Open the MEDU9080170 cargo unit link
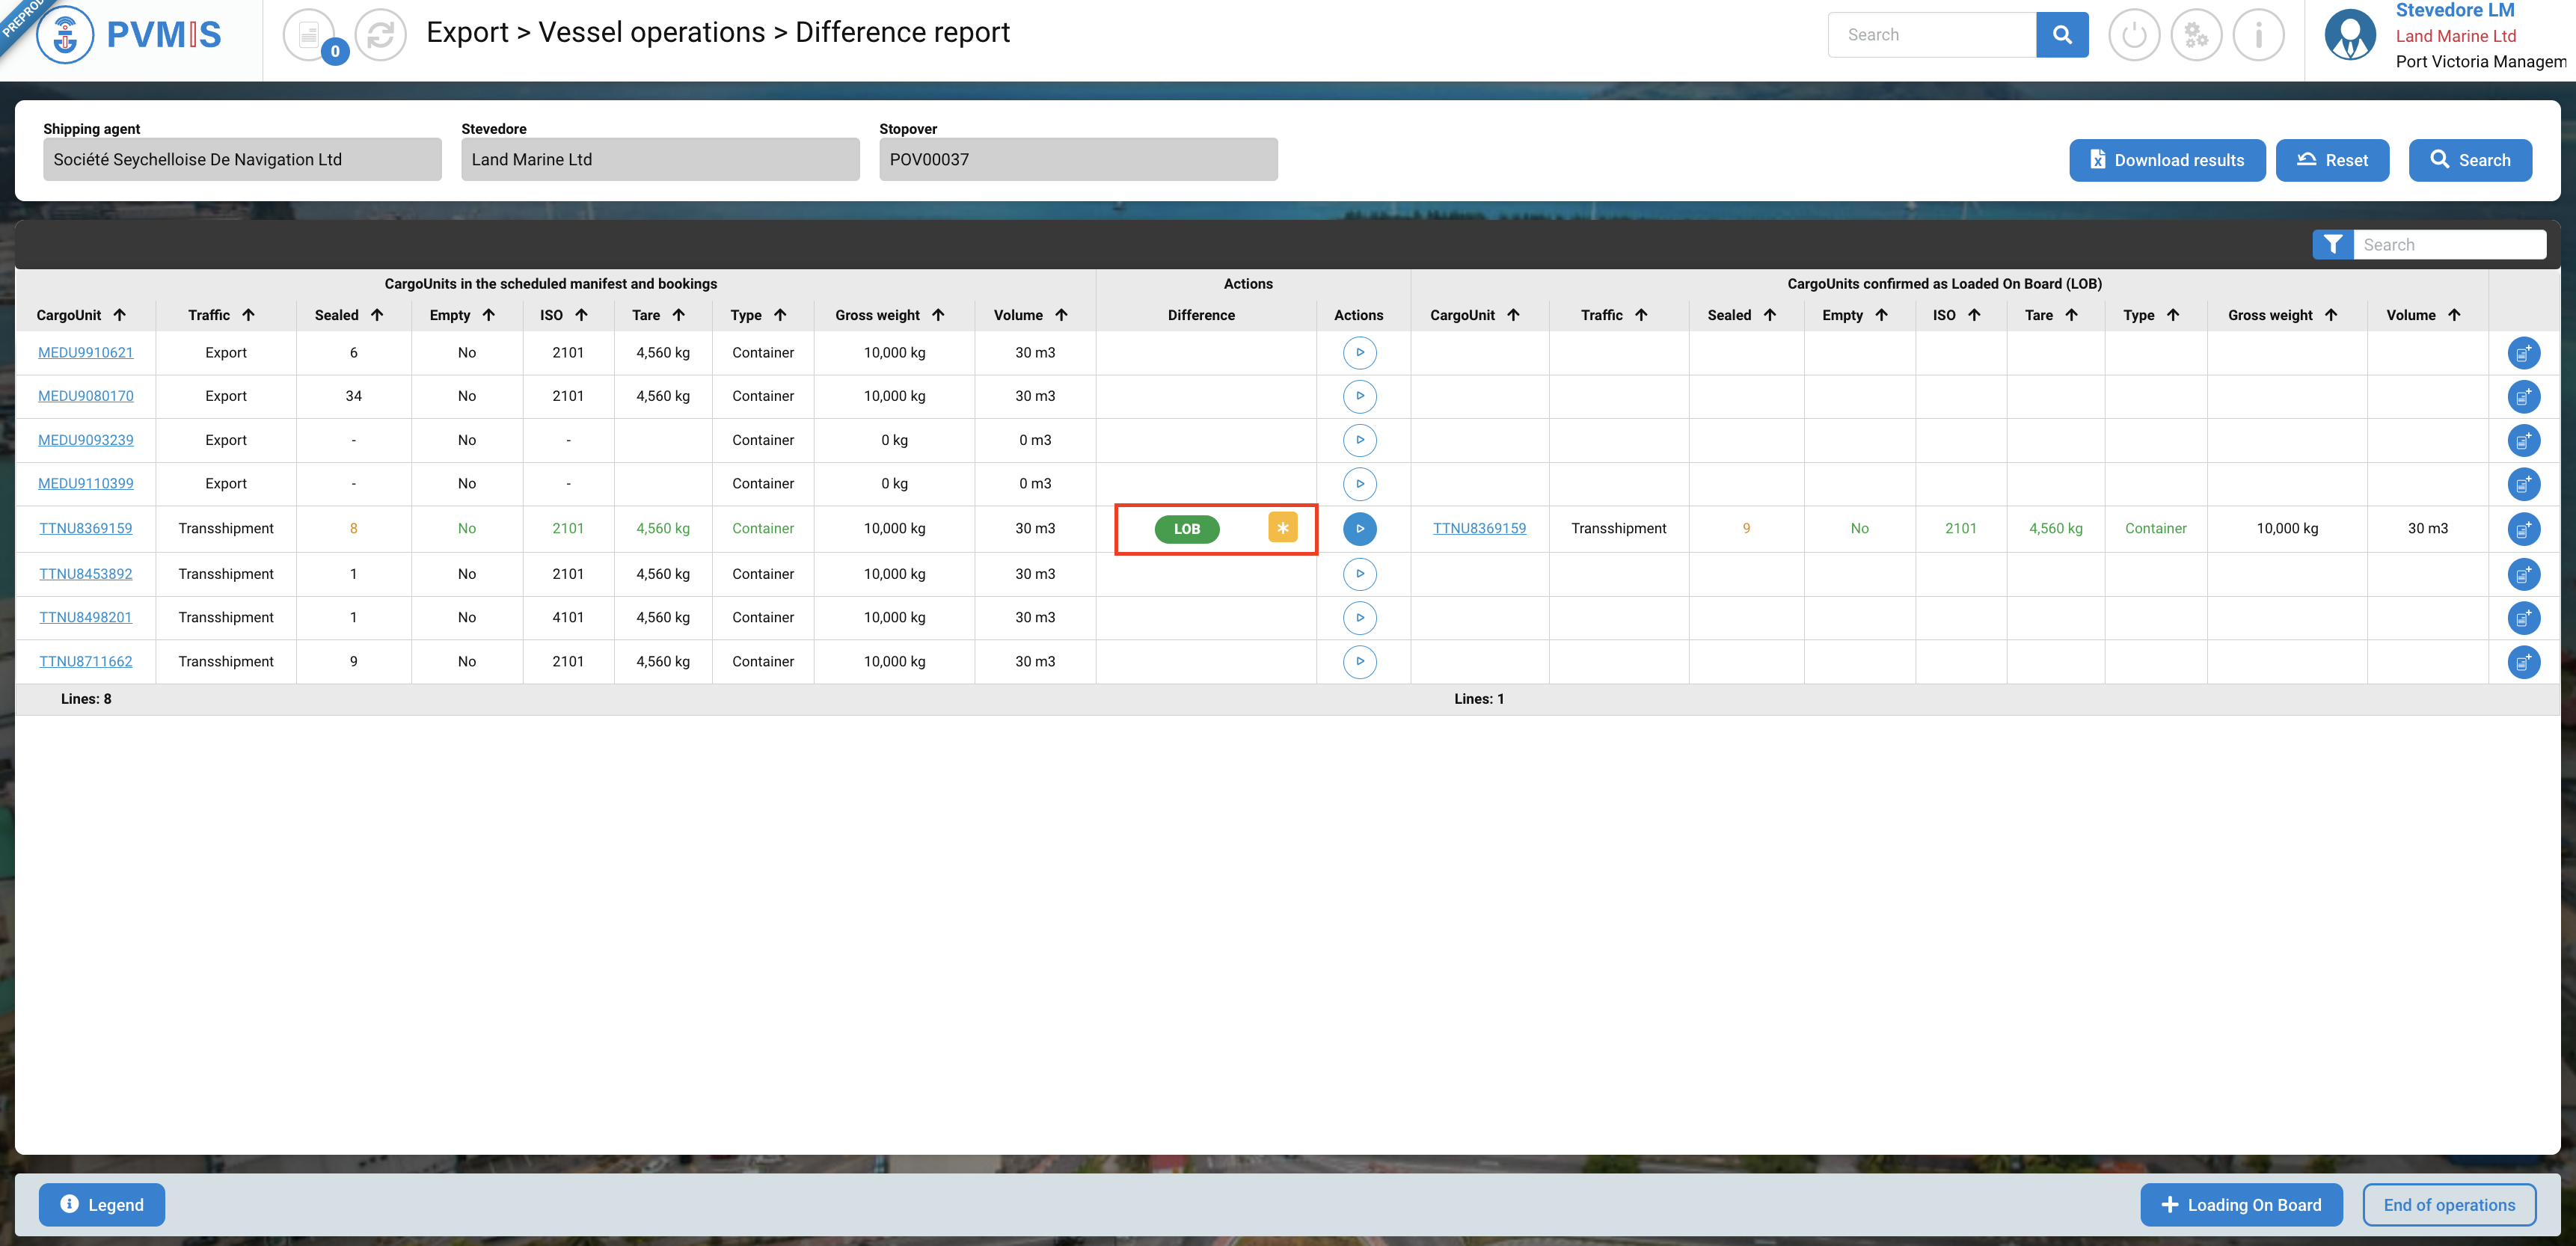Viewport: 2576px width, 1246px height. click(86, 396)
